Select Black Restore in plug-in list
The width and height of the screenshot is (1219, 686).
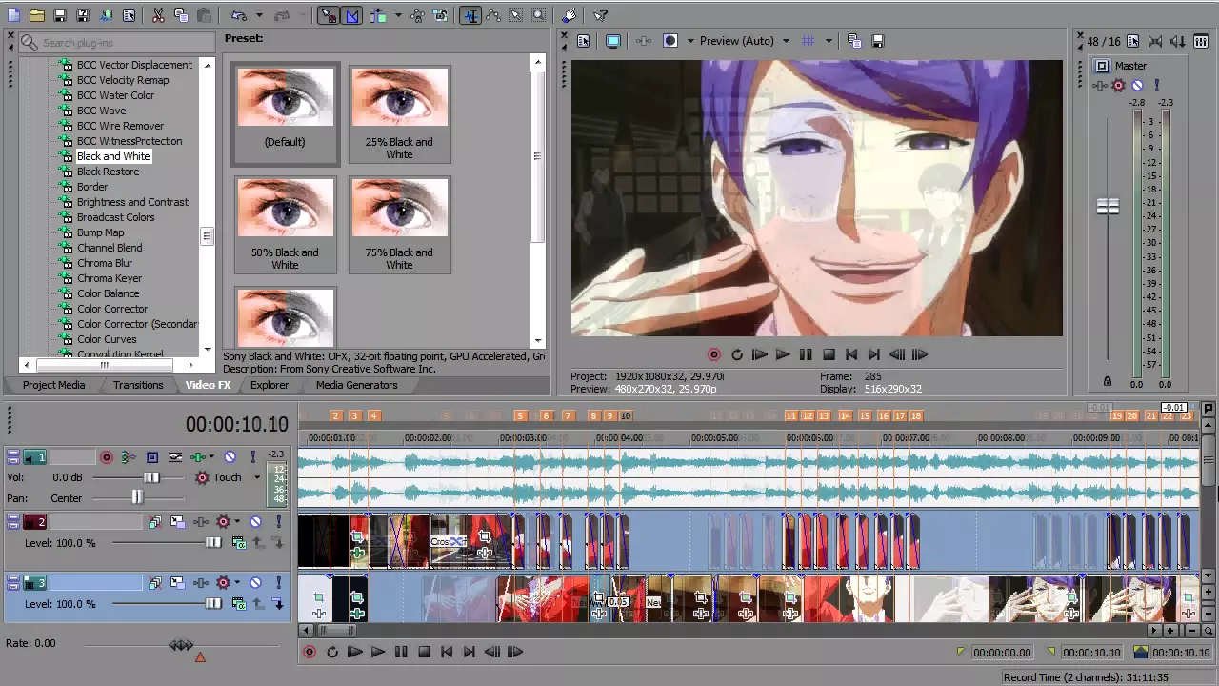tap(108, 171)
